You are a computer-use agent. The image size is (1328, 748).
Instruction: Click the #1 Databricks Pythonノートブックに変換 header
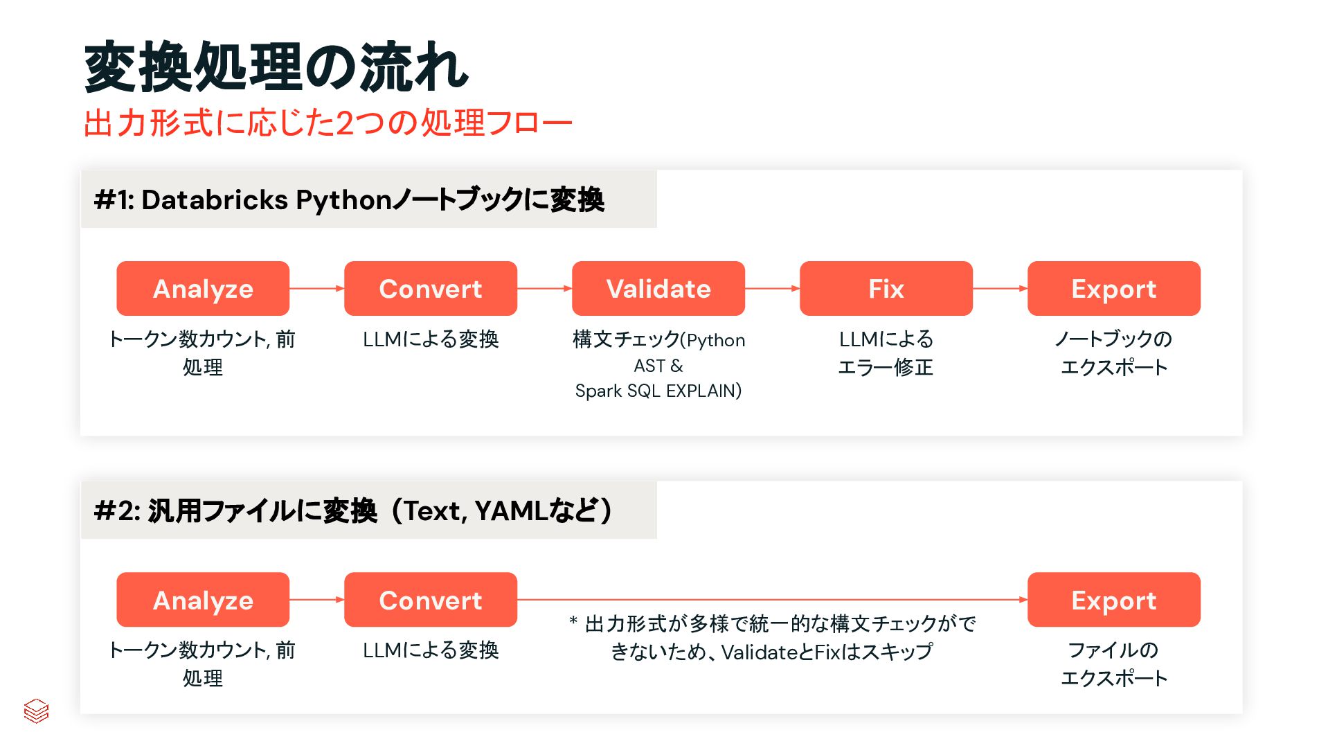click(349, 199)
